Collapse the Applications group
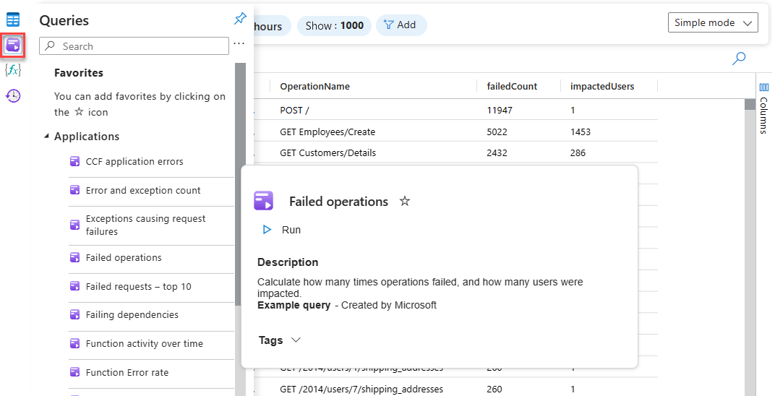The image size is (775, 396). pyautogui.click(x=47, y=137)
